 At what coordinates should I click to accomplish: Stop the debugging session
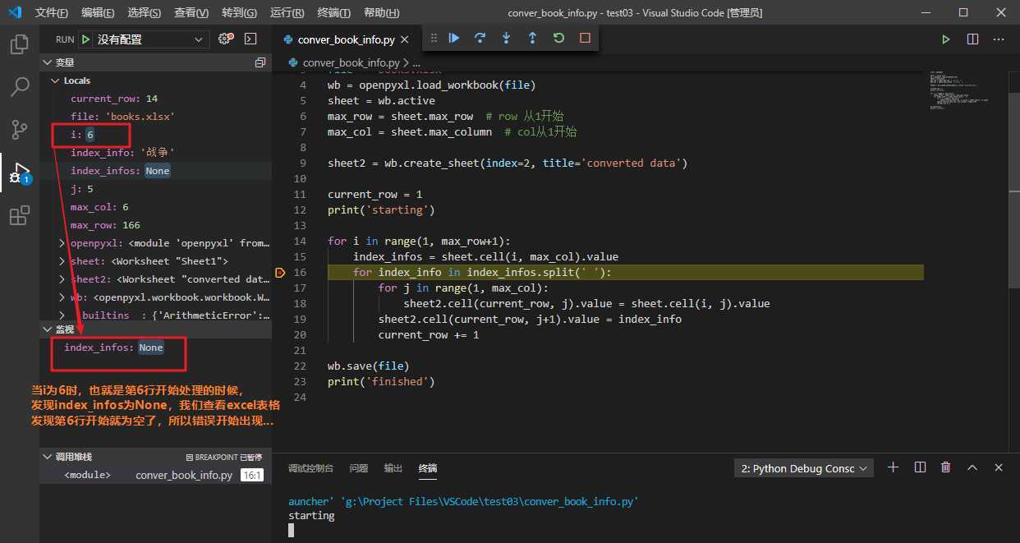585,38
